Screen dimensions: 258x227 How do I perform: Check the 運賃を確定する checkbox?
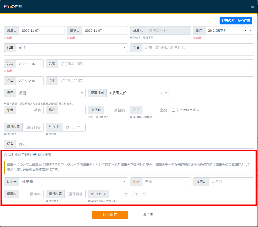[174, 110]
